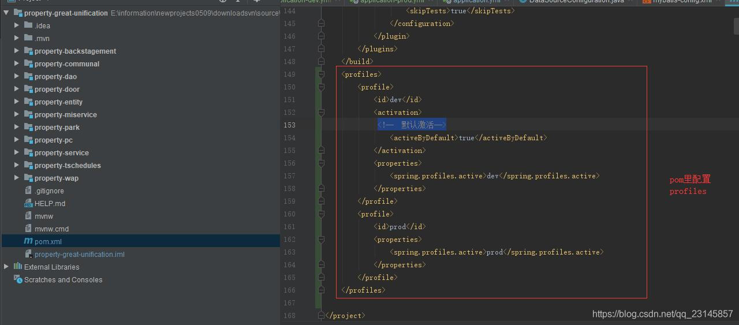
Task: Toggle code fold marker on line 152
Action: [321, 112]
